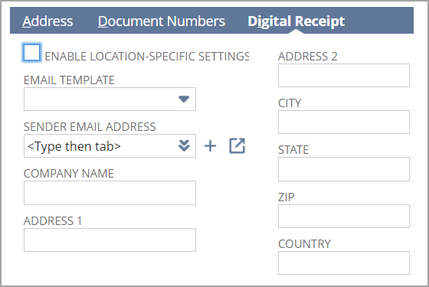Click the Zip input field
Screen dimensions: 429x287
point(344,216)
